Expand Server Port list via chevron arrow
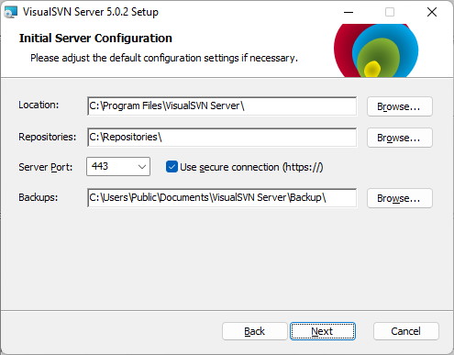Screen dimensions: 454x355 click(x=141, y=167)
